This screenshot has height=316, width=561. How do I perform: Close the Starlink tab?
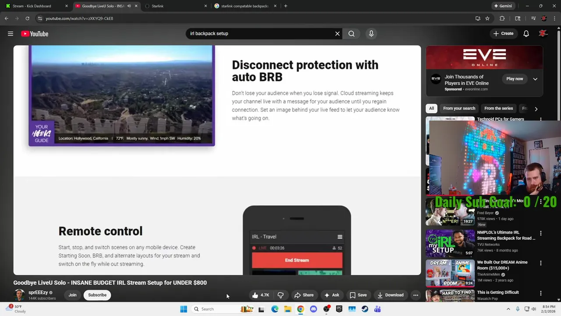coord(206,6)
